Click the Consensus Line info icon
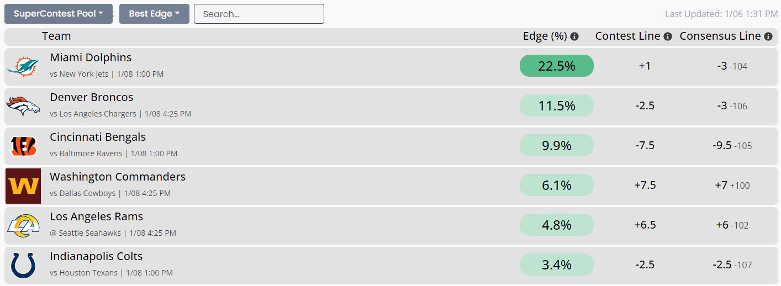 coord(768,36)
